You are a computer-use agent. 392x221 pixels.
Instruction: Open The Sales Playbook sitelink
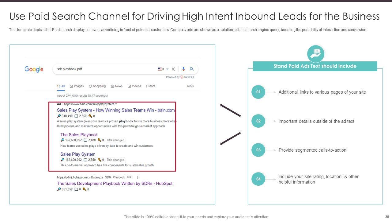point(79,135)
